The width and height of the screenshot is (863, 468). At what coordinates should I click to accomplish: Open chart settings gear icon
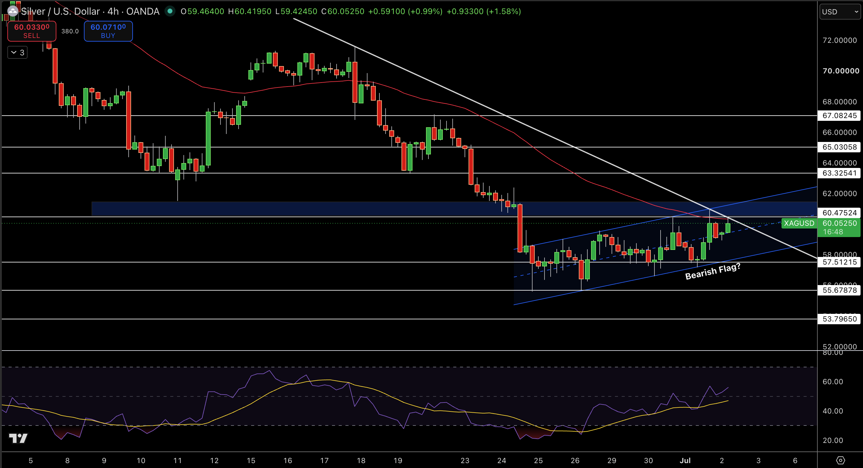[x=841, y=461]
